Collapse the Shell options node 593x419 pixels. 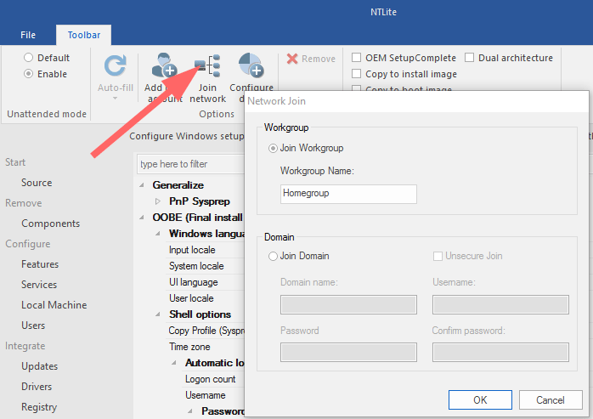(158, 314)
